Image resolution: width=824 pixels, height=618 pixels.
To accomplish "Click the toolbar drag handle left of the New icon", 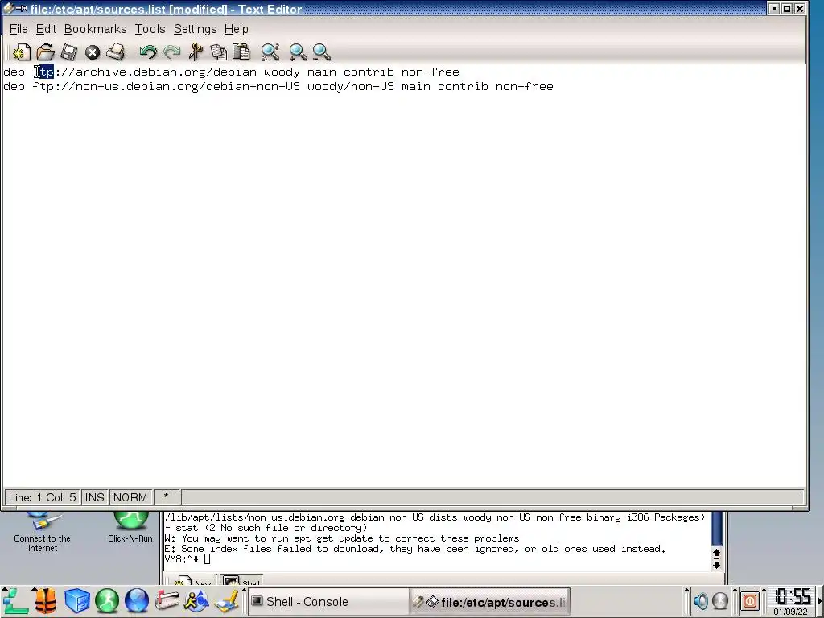I will (7, 52).
